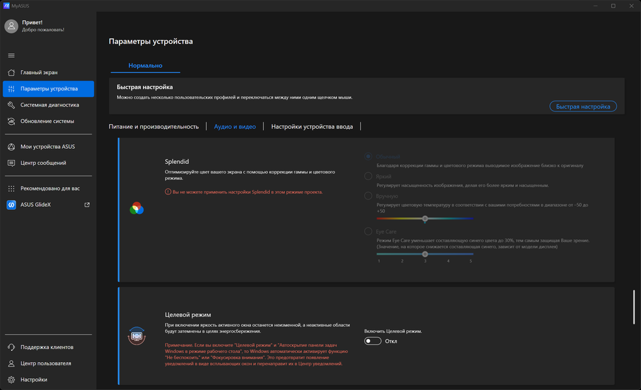The height and width of the screenshot is (390, 641).
Task: Click the hamburger menu icon in sidebar
Action: point(11,55)
